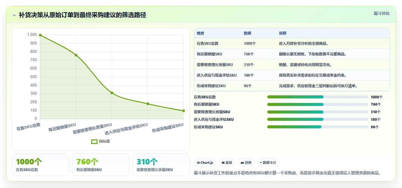This screenshot has width=402, height=188.
Task: Click the 有近期销量SKU x-axis label
Action: pyautogui.click(x=62, y=127)
